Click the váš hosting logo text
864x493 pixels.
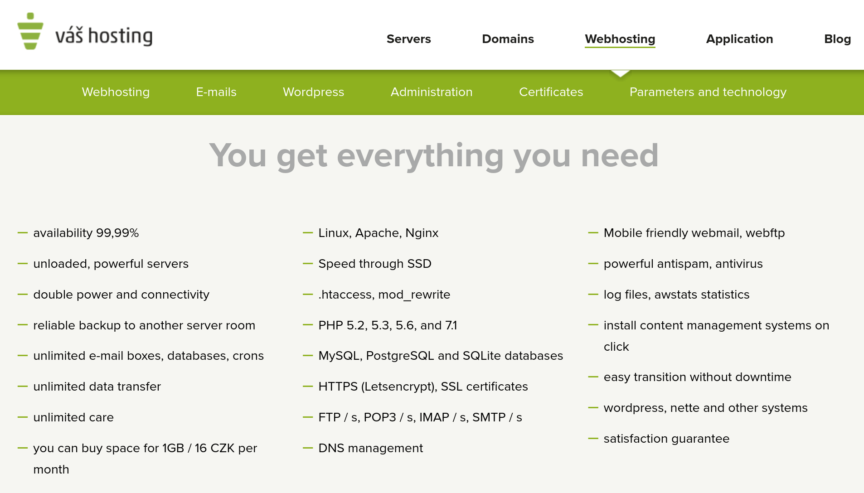point(104,36)
